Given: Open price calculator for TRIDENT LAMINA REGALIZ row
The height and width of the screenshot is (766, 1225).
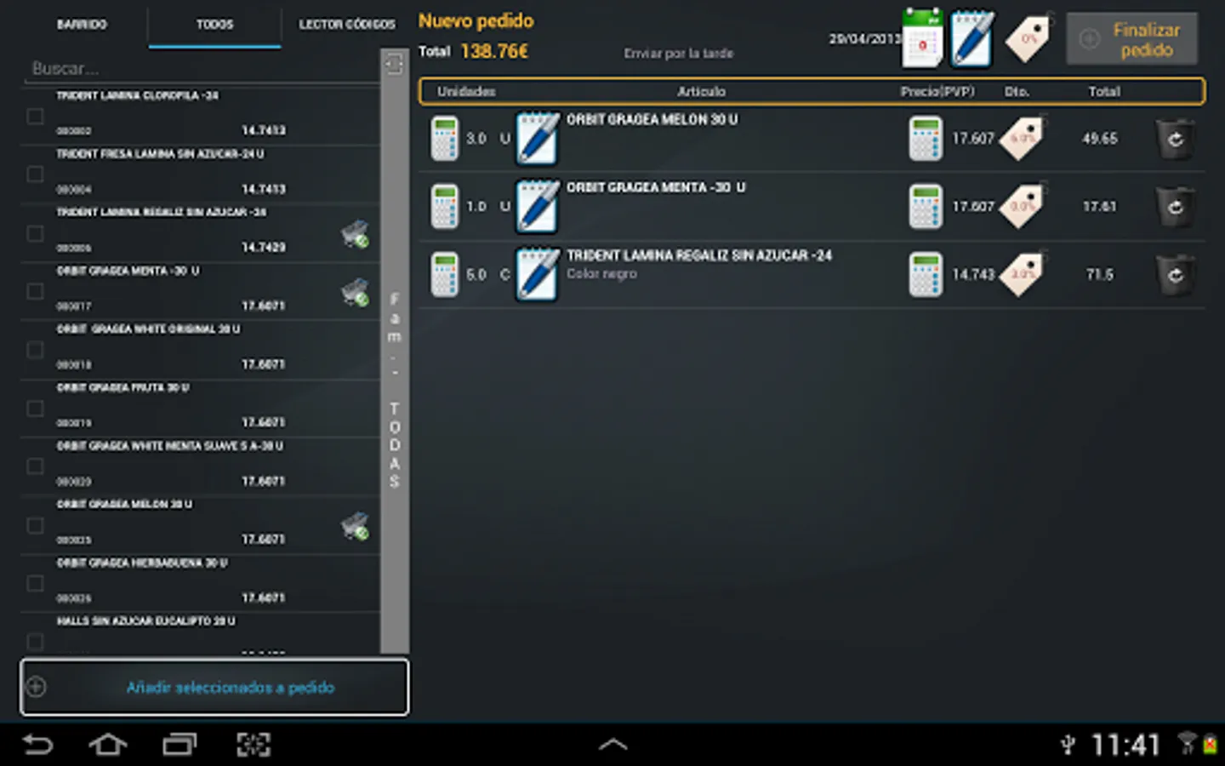Looking at the screenshot, I should click(925, 275).
